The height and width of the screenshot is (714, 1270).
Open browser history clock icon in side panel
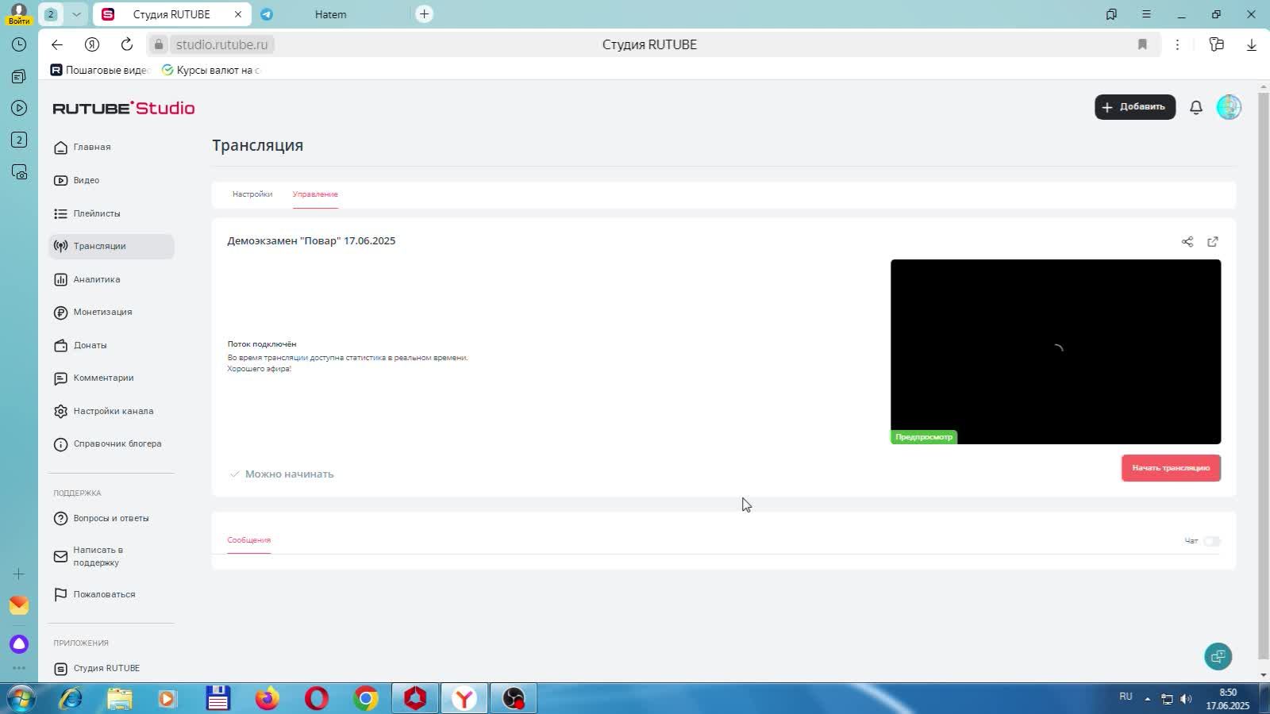pyautogui.click(x=19, y=44)
